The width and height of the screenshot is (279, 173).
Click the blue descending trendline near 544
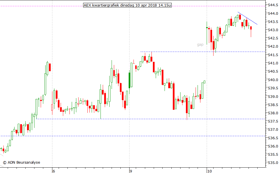coord(247,18)
